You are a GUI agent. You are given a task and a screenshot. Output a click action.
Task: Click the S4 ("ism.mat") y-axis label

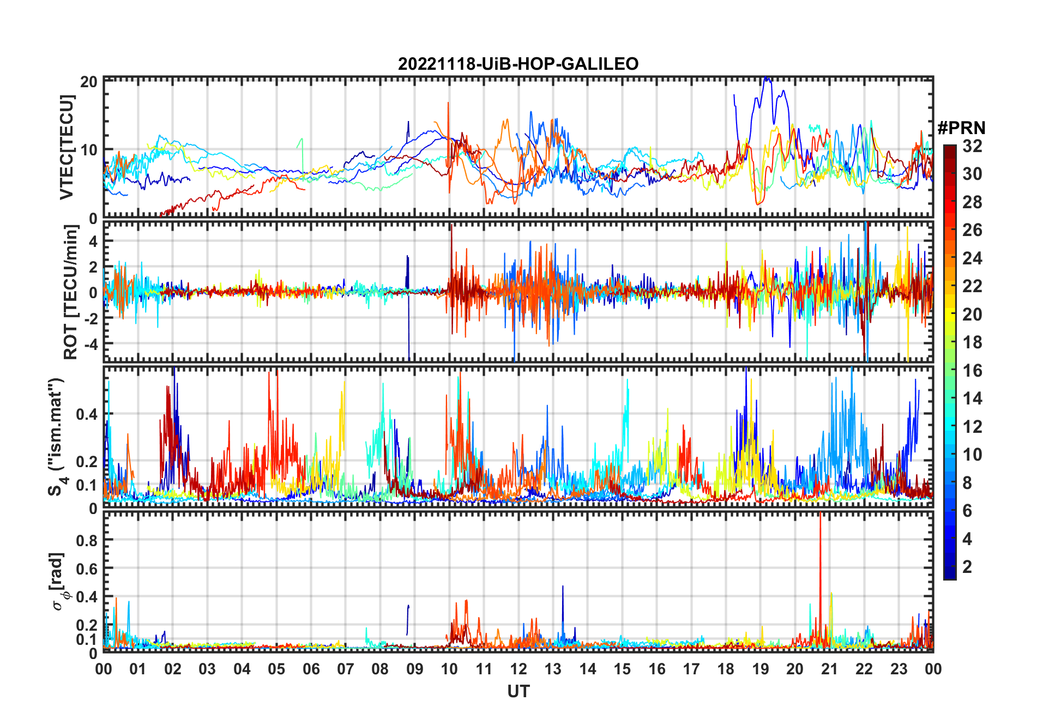(57, 437)
